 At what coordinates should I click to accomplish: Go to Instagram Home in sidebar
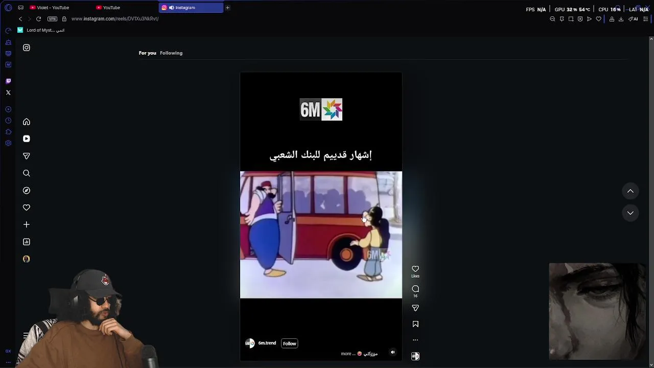point(27,122)
